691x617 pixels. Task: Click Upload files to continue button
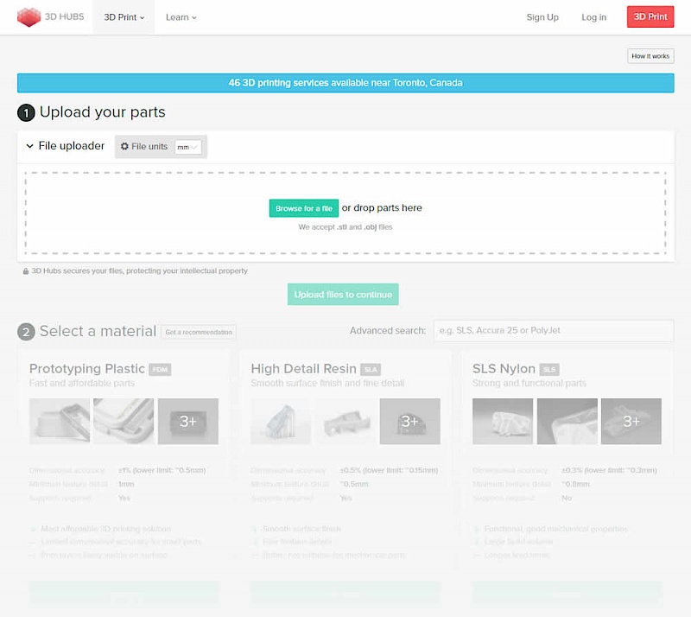(343, 295)
